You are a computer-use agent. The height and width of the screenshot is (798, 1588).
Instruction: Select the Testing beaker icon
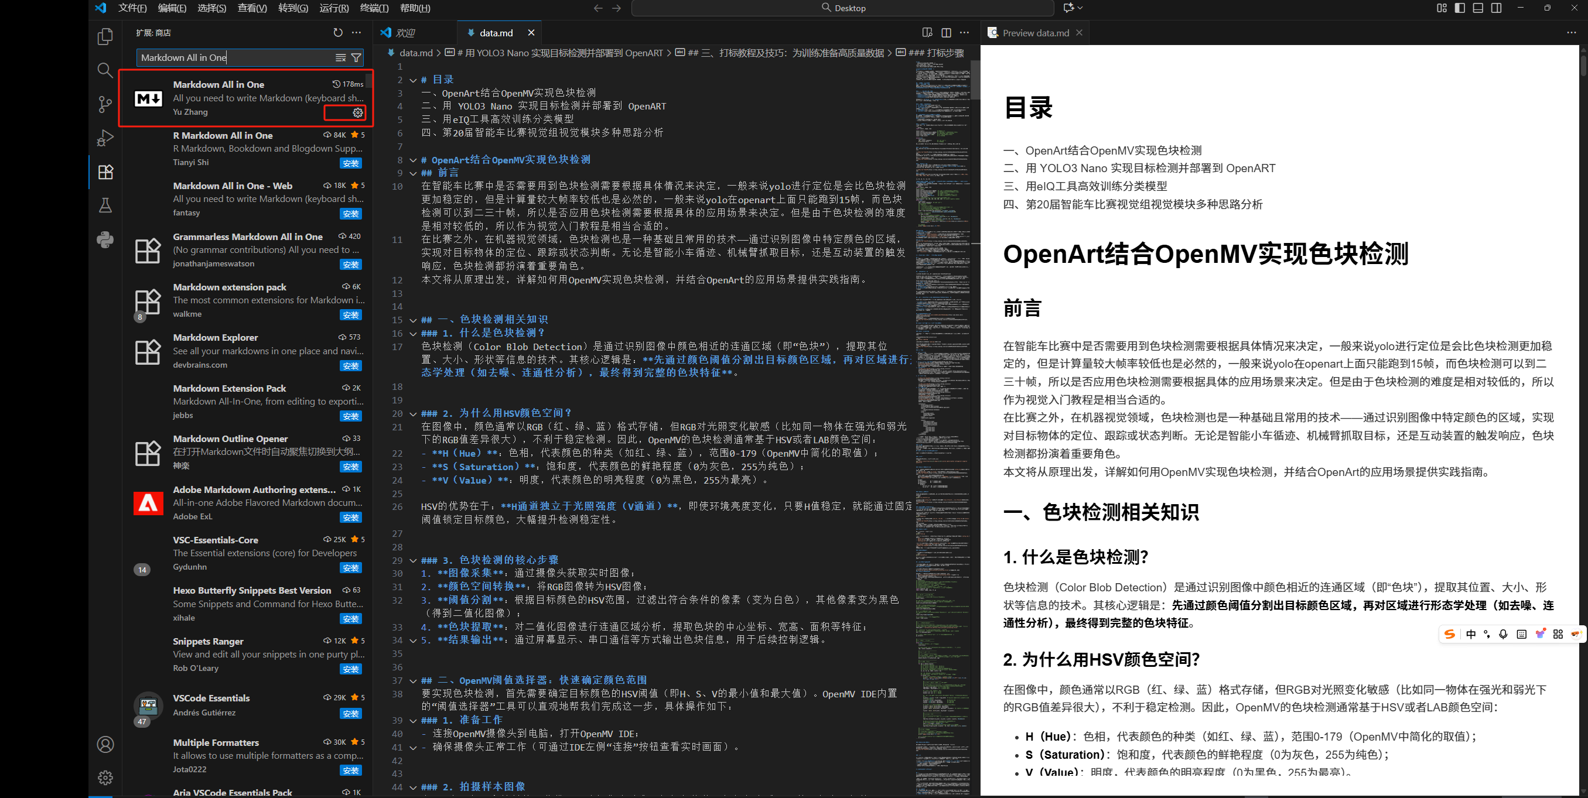[x=105, y=205]
